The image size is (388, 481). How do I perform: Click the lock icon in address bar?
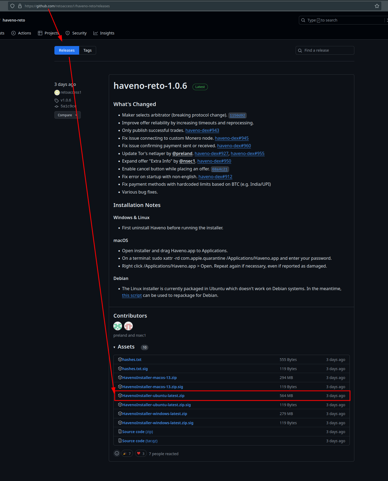20,6
